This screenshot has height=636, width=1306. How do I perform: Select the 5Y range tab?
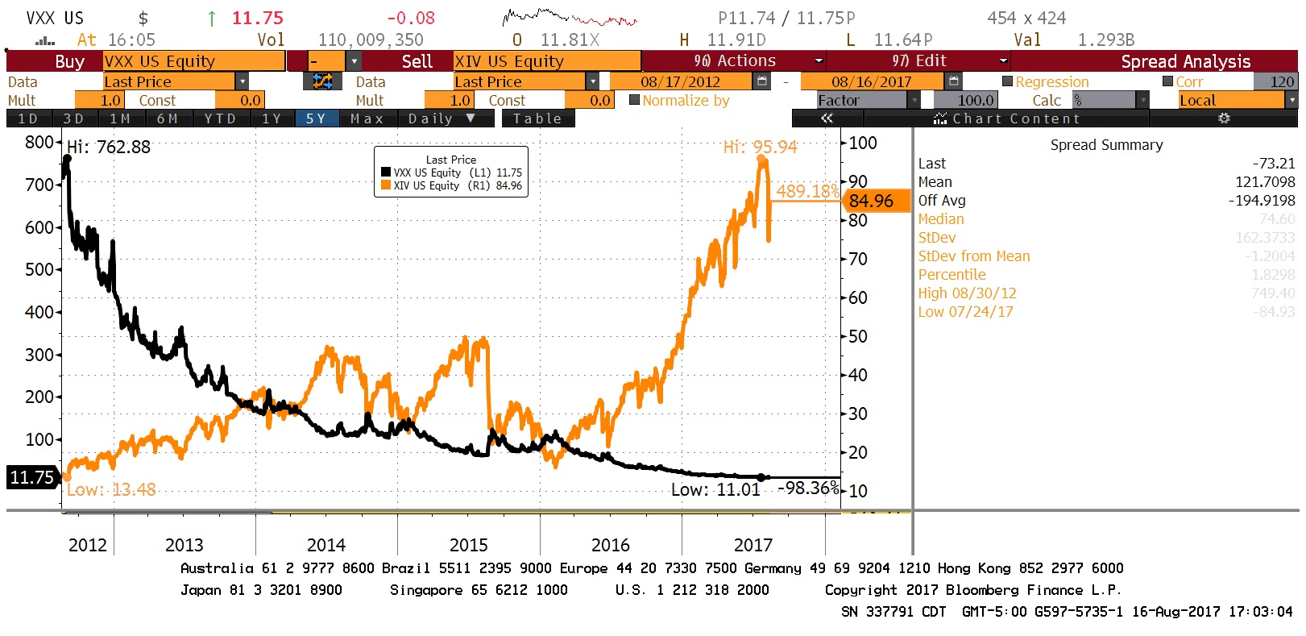(316, 118)
